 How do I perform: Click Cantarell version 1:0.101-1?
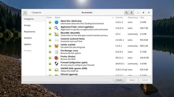tap(120, 40)
